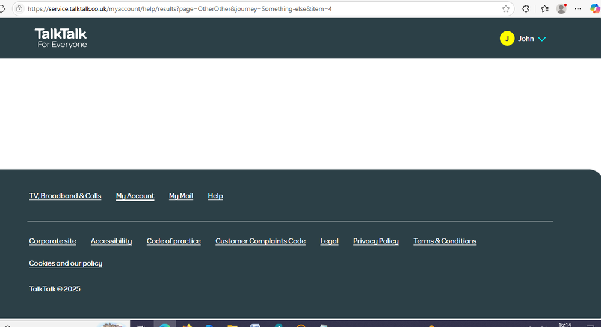Open the browser extensions puzzle icon

pyautogui.click(x=526, y=9)
